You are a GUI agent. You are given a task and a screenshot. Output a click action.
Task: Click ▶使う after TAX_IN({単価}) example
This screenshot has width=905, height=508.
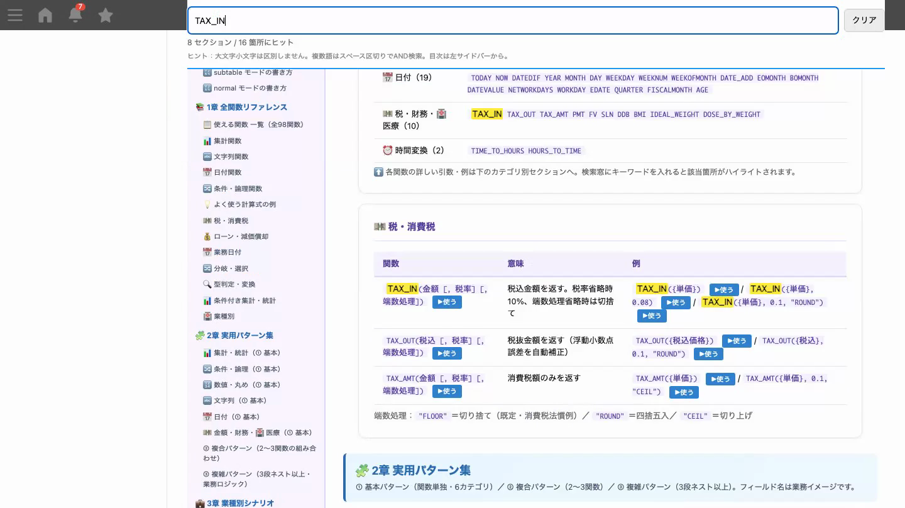[724, 290]
